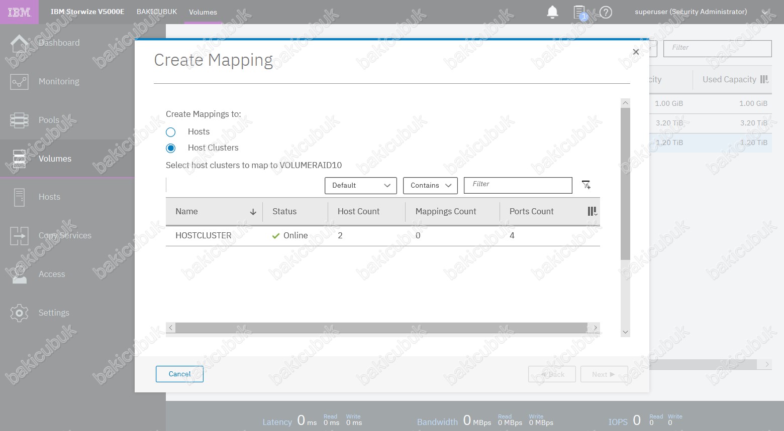Screen dimensions: 784x431
Task: Click the Settings gear icon
Action: (19, 313)
